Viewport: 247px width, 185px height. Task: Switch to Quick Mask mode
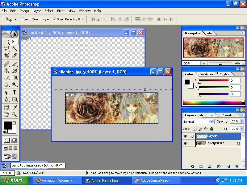14,140
